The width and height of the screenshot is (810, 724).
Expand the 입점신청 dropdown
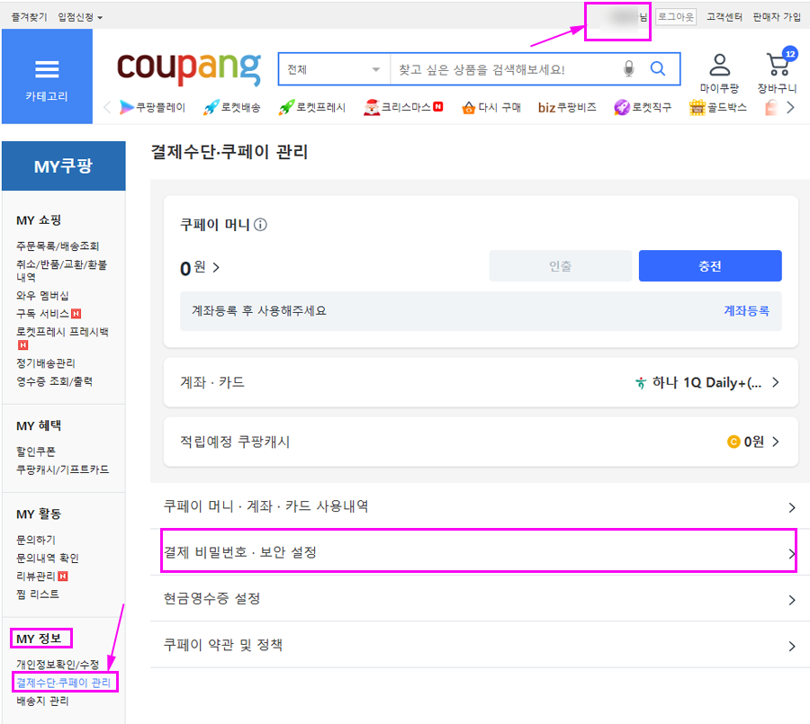(x=80, y=17)
